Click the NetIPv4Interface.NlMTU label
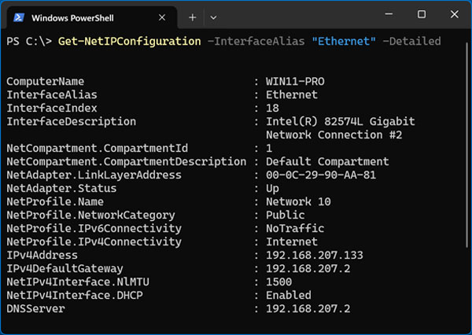This screenshot has height=335, width=472. click(x=78, y=282)
